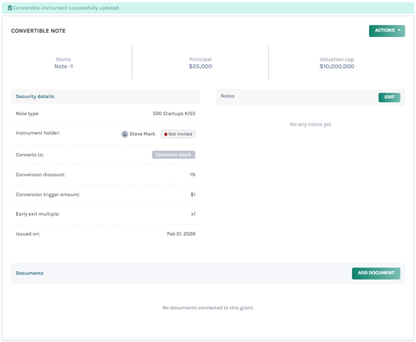
Task: Click the Steve Mark holder name
Action: [x=142, y=134]
